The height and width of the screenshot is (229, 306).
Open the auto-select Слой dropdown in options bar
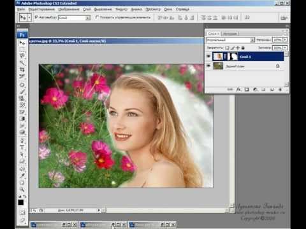click(74, 18)
